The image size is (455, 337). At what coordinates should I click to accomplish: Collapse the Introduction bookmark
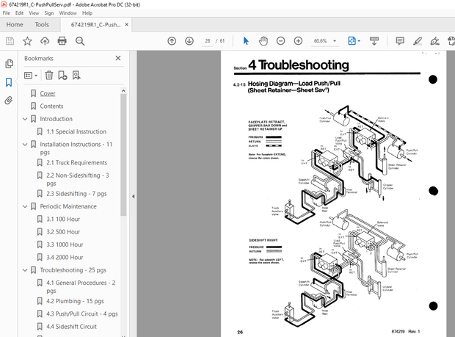point(25,119)
